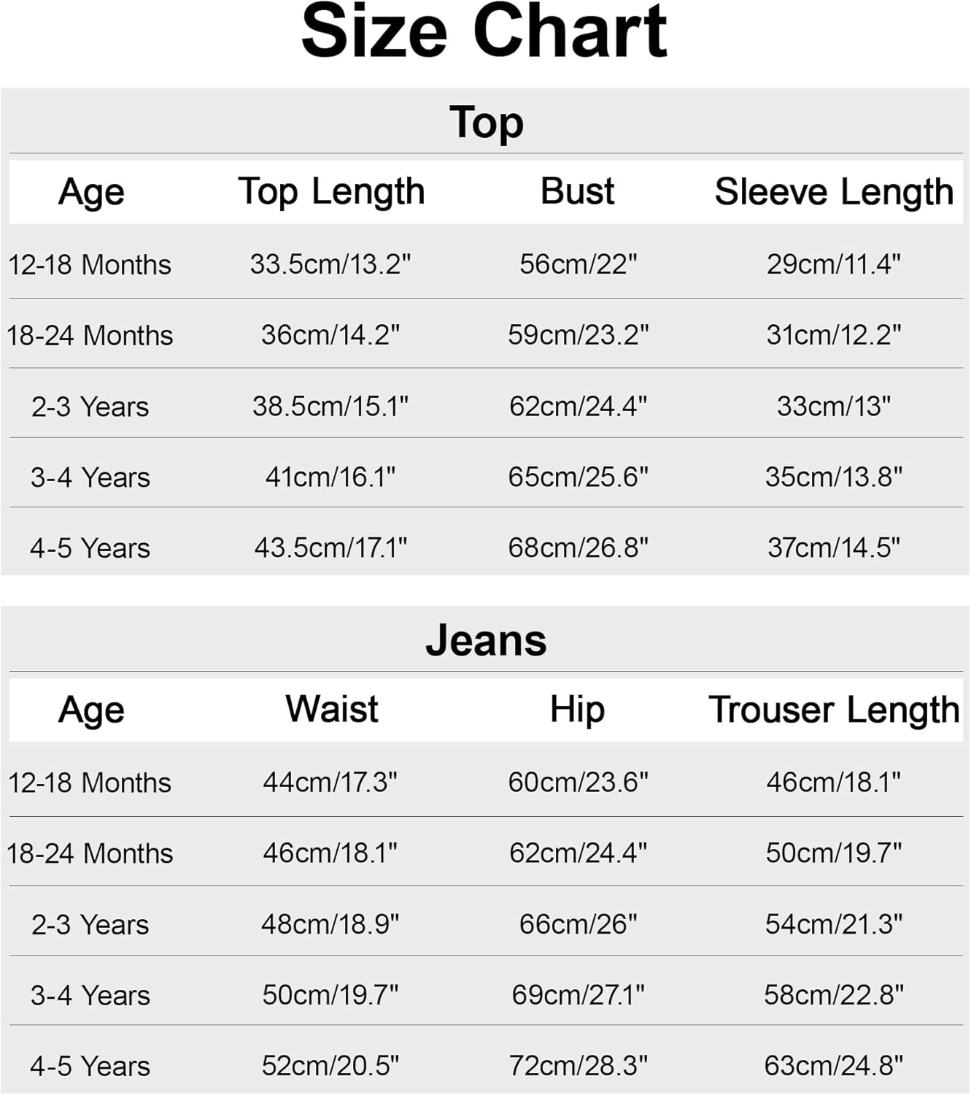The height and width of the screenshot is (1095, 971).
Task: Click the 68cm/26.8" bust value
Action: (578, 547)
